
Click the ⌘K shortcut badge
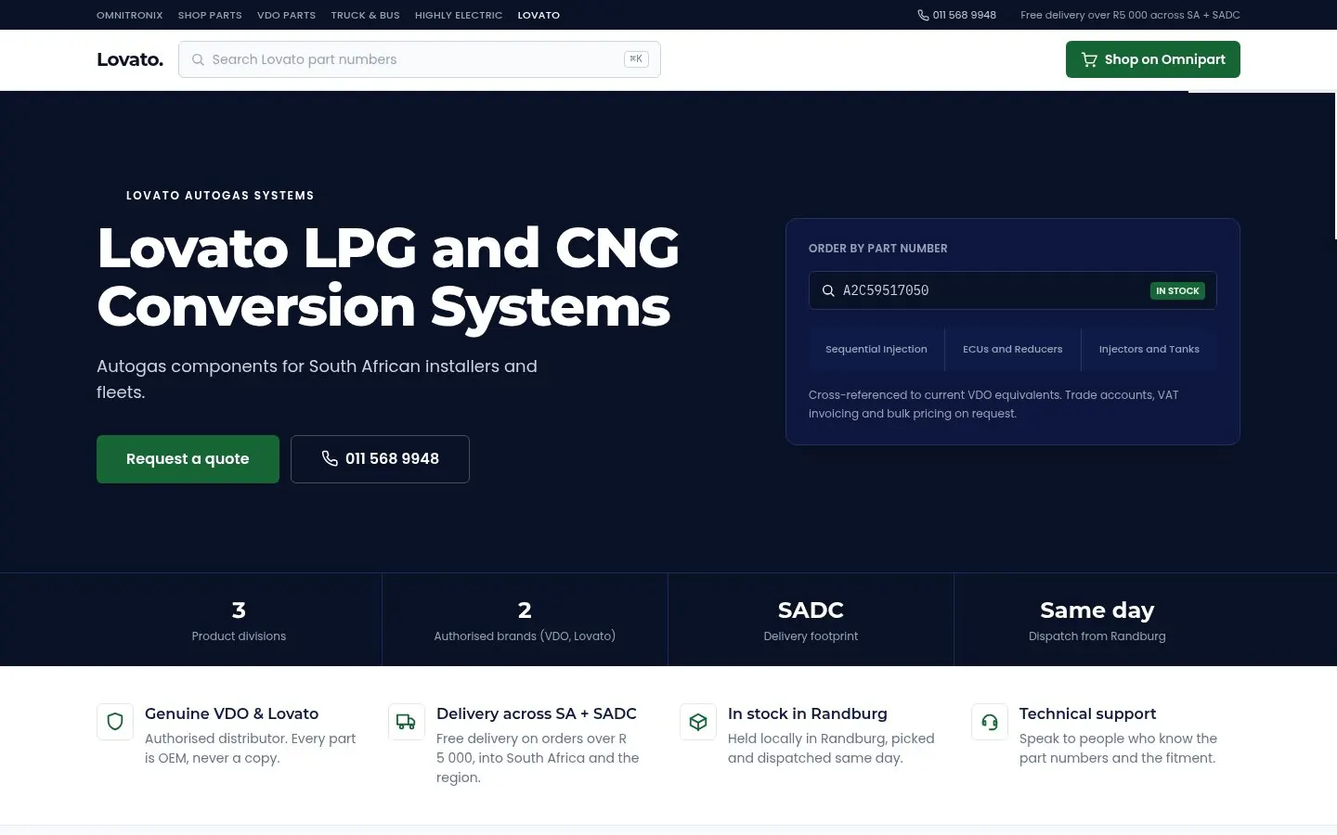coord(636,59)
